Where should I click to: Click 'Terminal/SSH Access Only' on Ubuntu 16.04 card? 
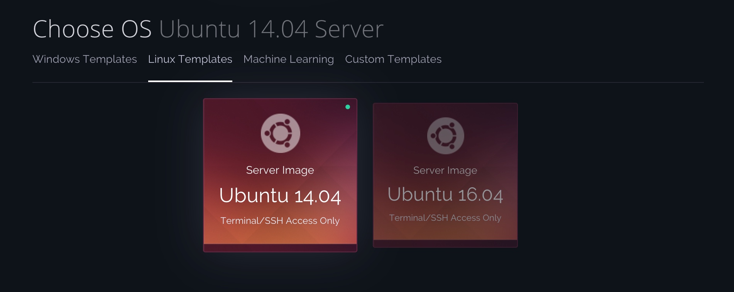[445, 218]
